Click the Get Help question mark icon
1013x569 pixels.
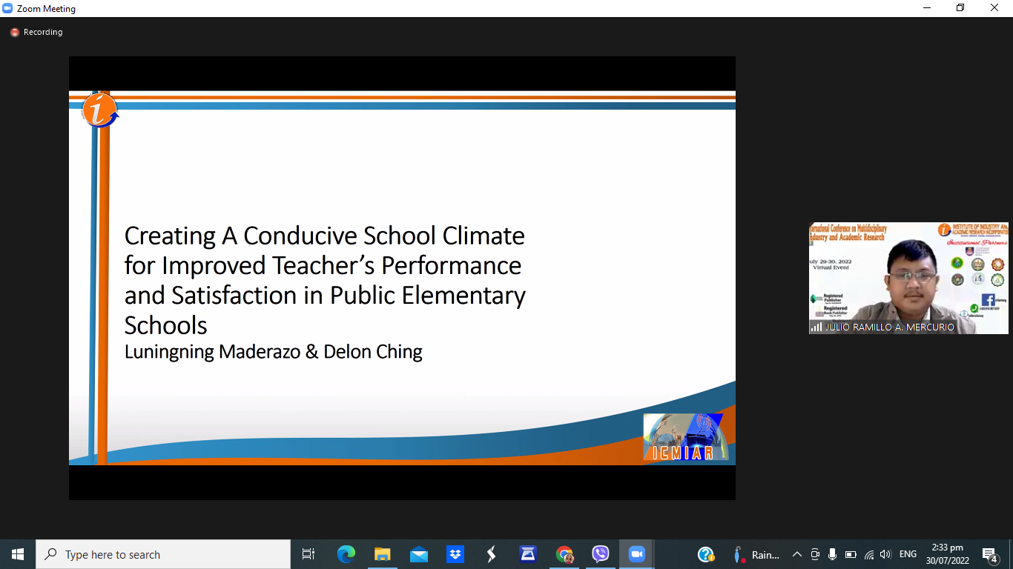[x=706, y=554]
